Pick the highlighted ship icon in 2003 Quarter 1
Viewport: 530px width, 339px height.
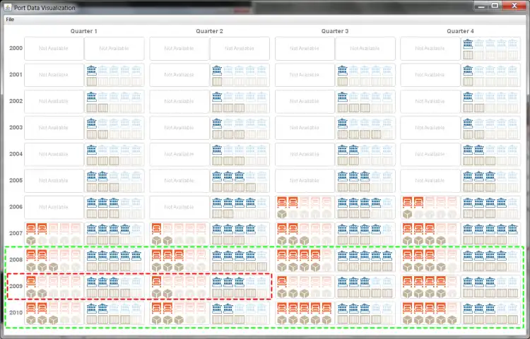92,123
